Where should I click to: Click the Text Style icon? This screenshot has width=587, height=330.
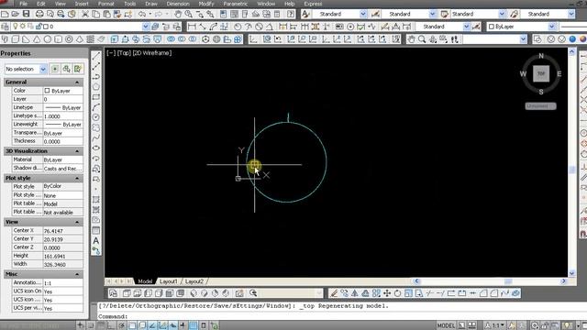tap(305, 15)
